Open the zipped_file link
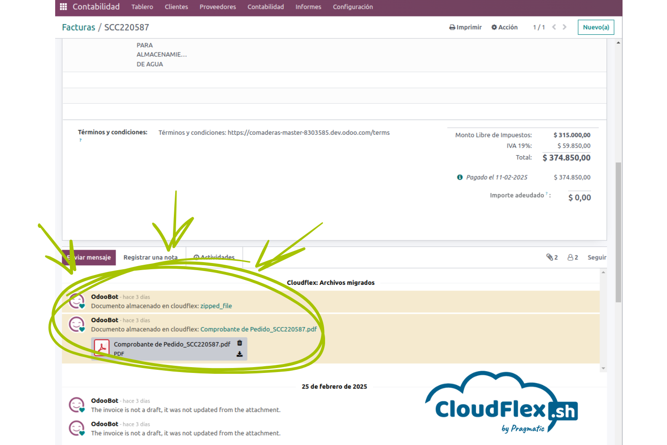This screenshot has height=445, width=667. (216, 306)
